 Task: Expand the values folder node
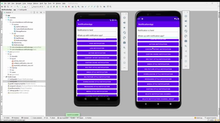(x=8, y=72)
